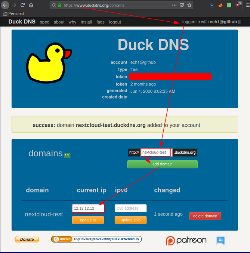Open downloads arrow icon

[212, 5]
